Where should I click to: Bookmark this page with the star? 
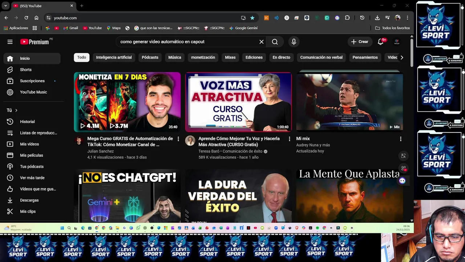tap(252, 18)
